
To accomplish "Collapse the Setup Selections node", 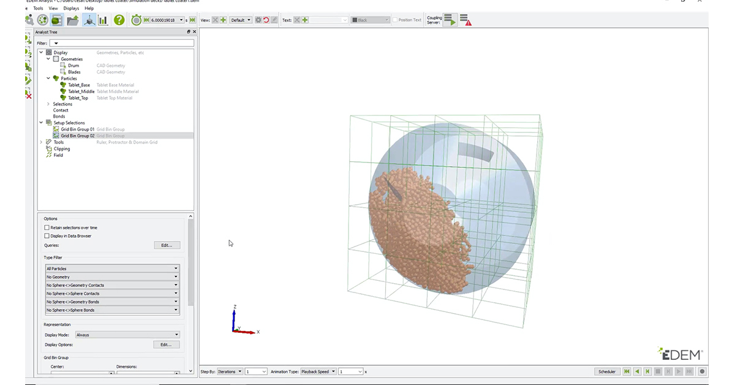I will [41, 123].
